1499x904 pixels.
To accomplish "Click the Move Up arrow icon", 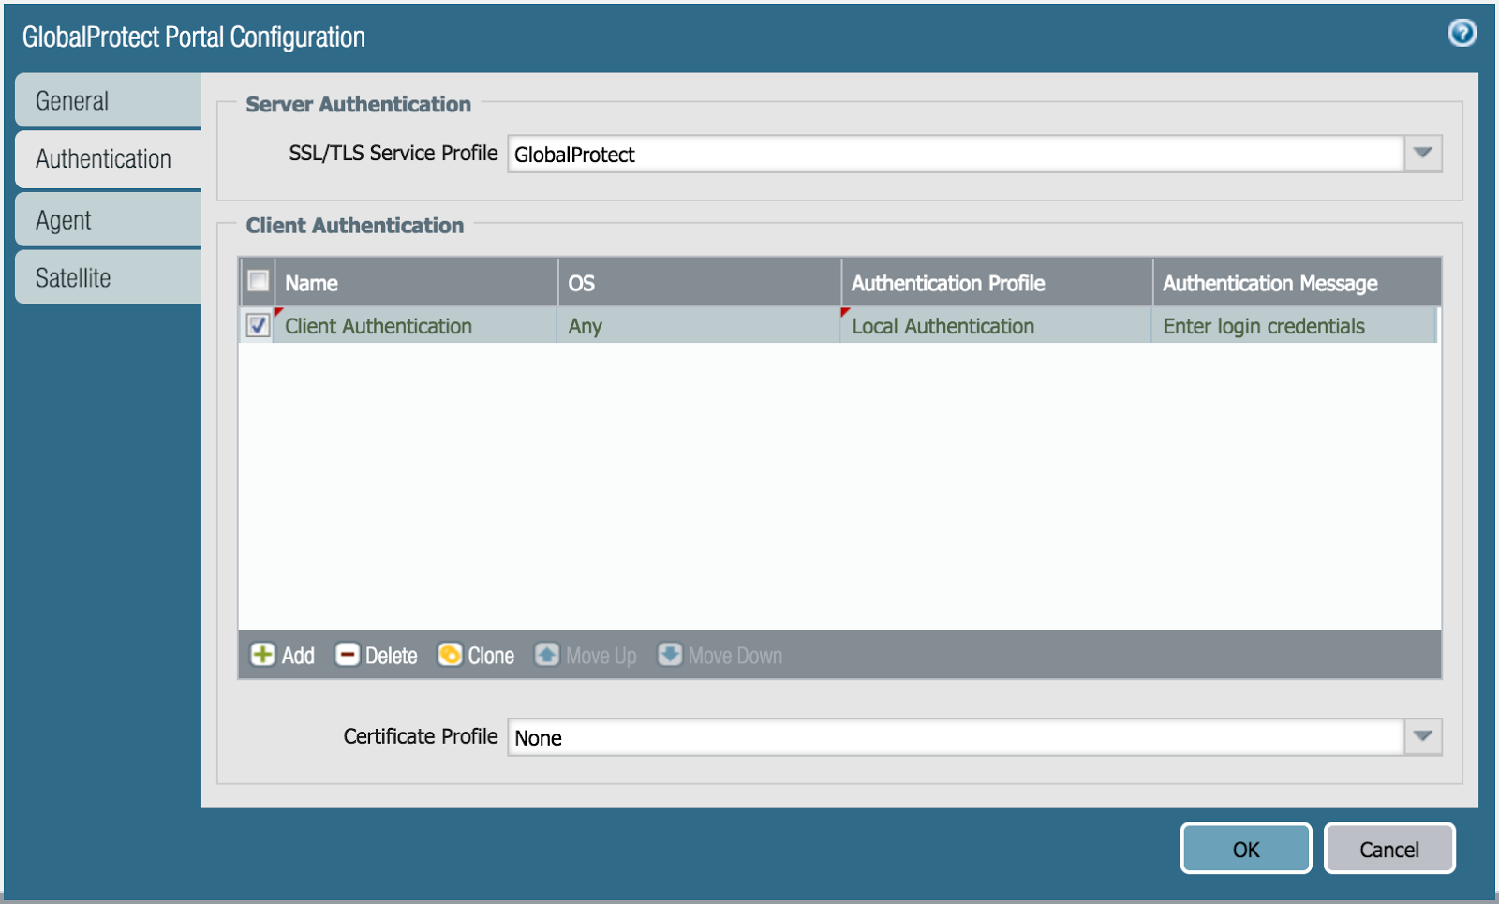I will (547, 655).
